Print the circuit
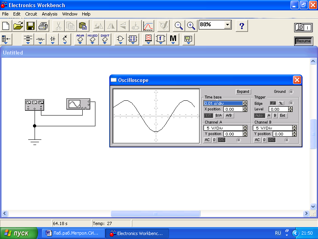Image resolution: width=318 pixels, height=239 pixels. (x=43, y=26)
